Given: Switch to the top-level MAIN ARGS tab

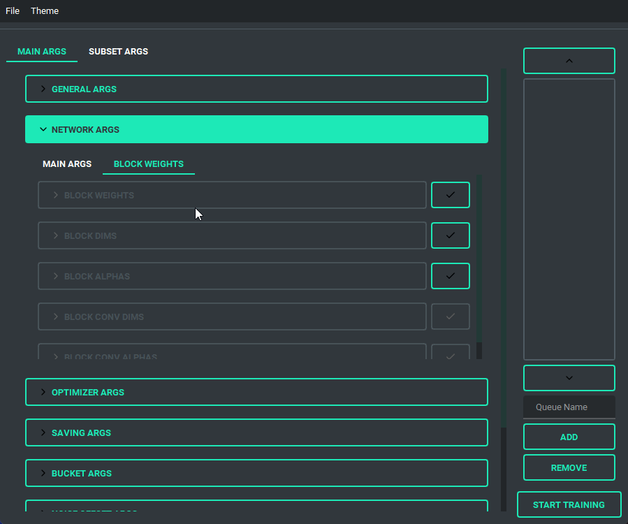Looking at the screenshot, I should 42,52.
